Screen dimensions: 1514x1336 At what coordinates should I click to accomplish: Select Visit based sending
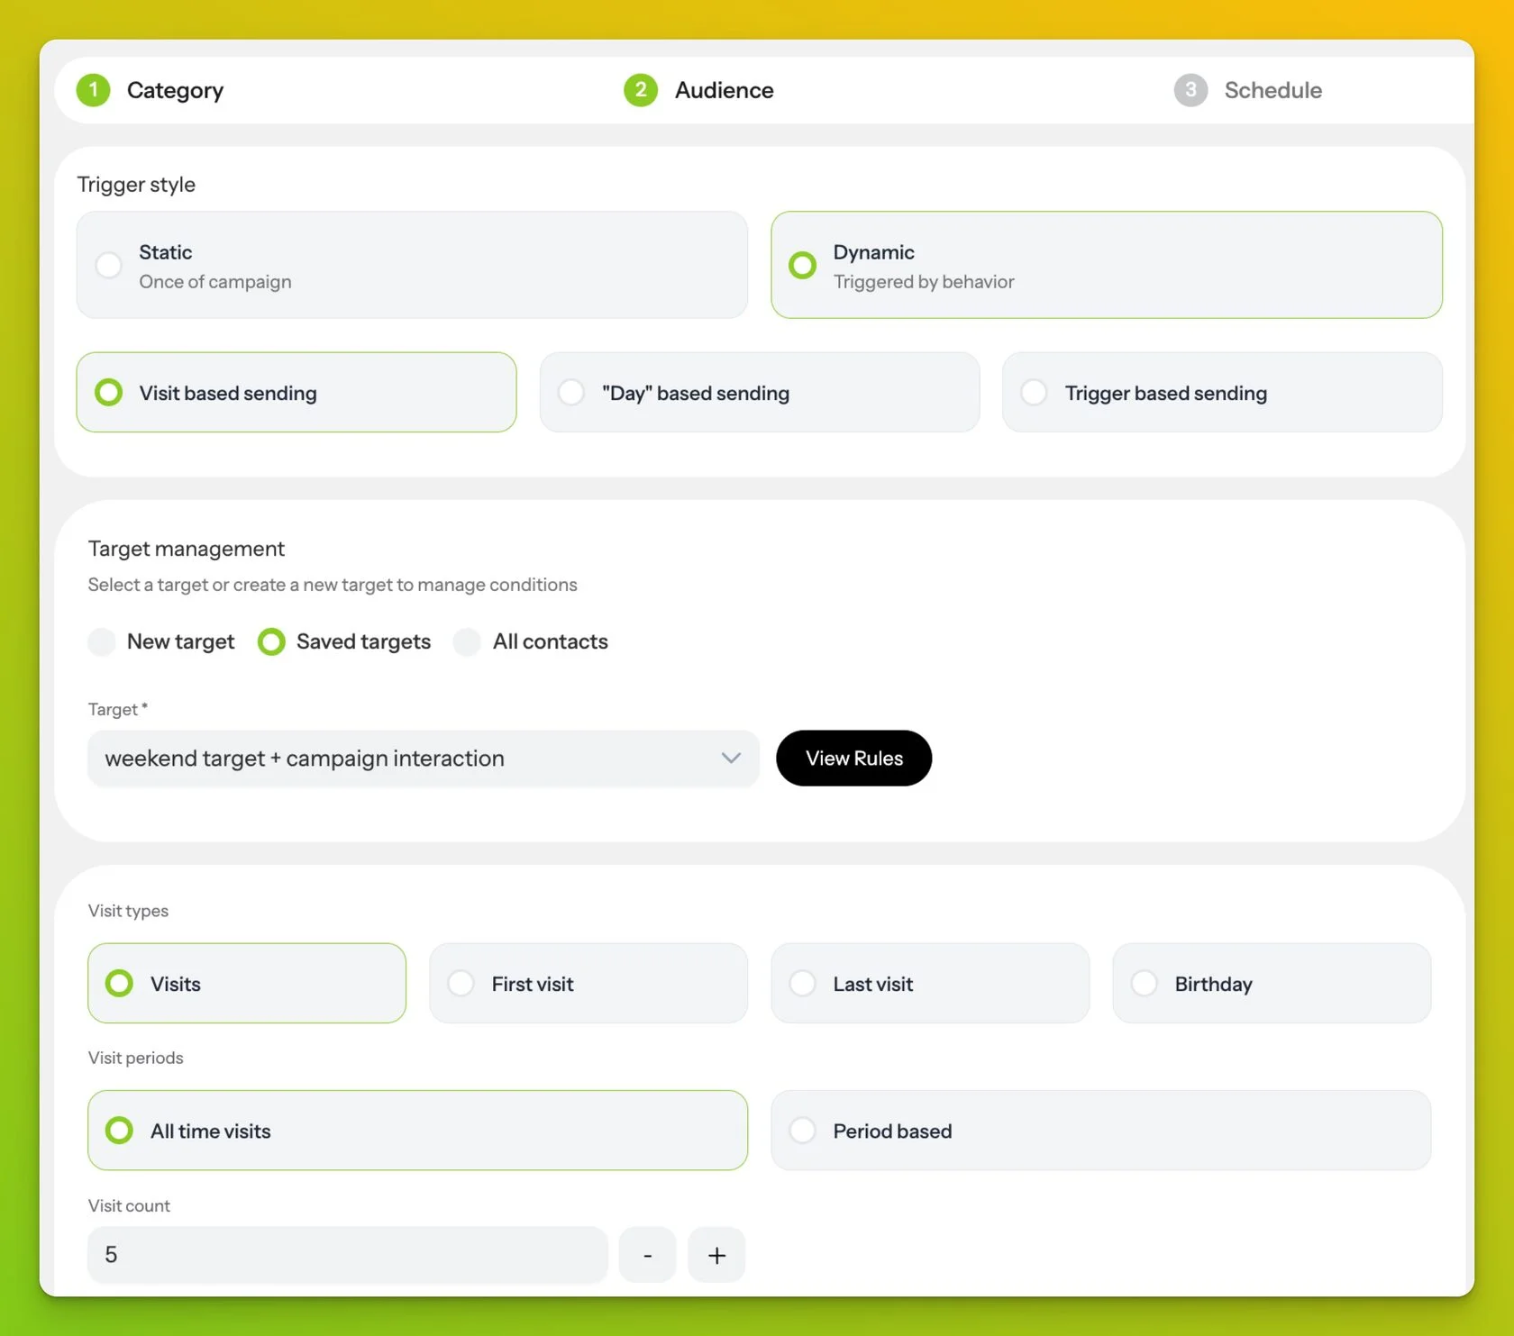point(296,393)
